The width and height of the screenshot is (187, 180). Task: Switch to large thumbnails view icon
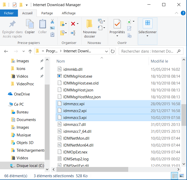[182, 176]
